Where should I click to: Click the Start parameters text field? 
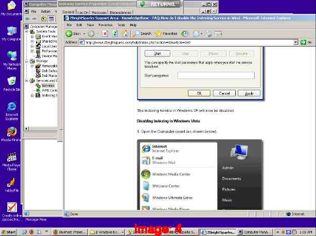pyautogui.click(x=216, y=75)
